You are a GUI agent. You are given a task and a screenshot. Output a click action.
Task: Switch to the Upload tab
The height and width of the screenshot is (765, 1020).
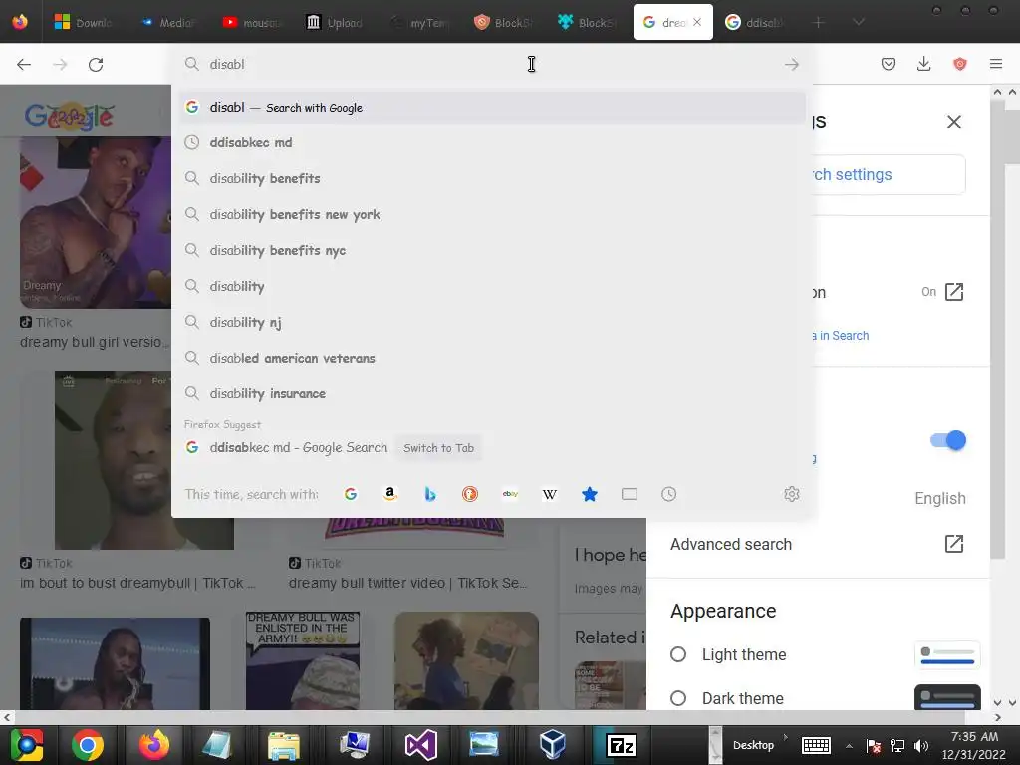coord(335,22)
